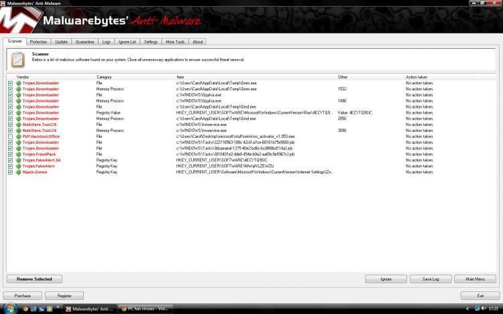Open the Quarantine tab
The image size is (503, 314).
point(85,42)
